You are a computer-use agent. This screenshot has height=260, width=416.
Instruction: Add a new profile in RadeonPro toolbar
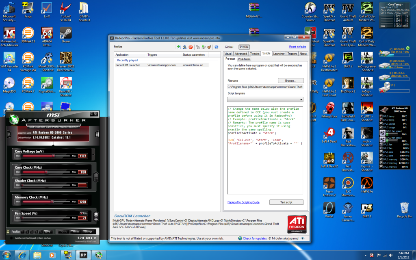(x=179, y=47)
